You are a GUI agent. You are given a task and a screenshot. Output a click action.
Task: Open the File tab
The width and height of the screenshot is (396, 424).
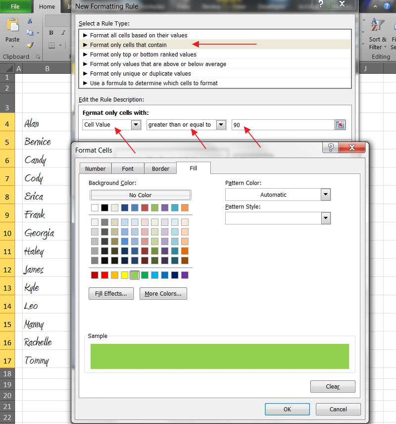click(15, 6)
